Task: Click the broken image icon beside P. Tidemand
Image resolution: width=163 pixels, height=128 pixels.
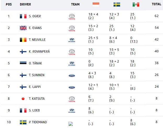Action: point(71,124)
